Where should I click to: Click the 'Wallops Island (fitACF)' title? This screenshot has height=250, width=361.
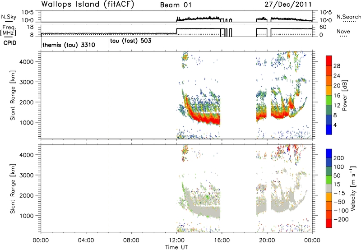pyautogui.click(x=88, y=5)
